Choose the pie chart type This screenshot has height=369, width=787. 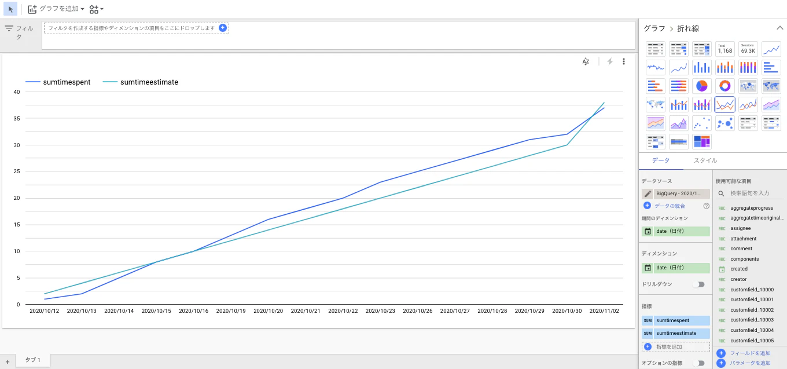702,86
